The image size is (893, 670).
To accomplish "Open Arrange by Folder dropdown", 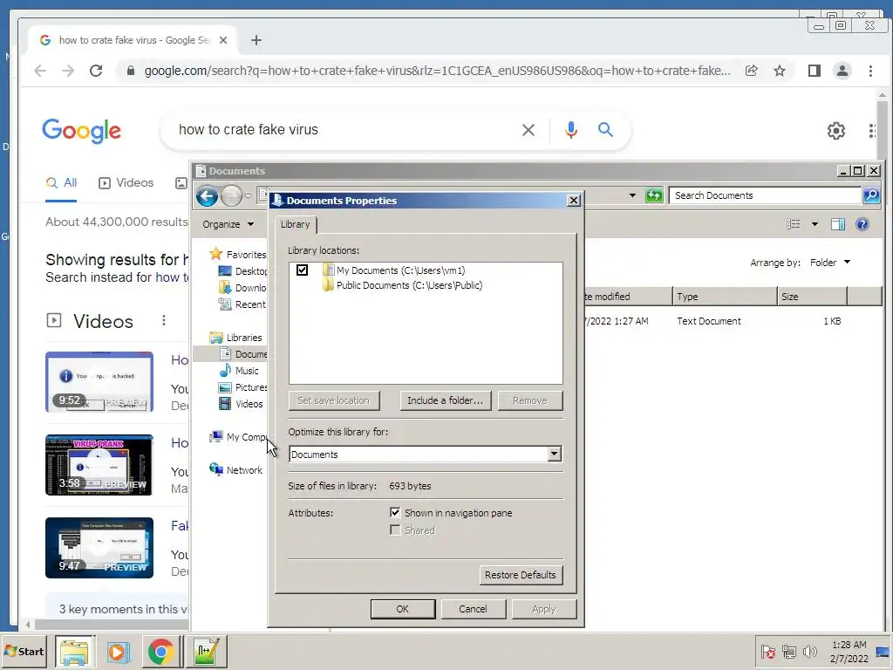I will tap(830, 263).
